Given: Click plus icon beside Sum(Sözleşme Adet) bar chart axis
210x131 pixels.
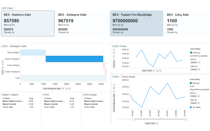Looking at the screenshot, I should click(x=67, y=88).
